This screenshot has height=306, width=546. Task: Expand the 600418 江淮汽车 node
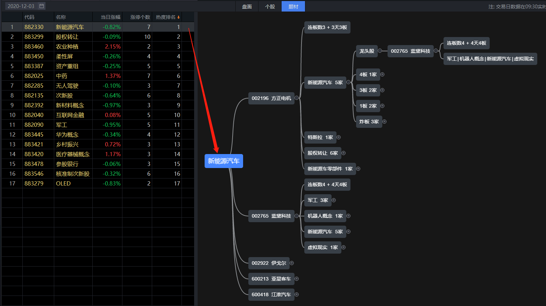click(x=297, y=294)
